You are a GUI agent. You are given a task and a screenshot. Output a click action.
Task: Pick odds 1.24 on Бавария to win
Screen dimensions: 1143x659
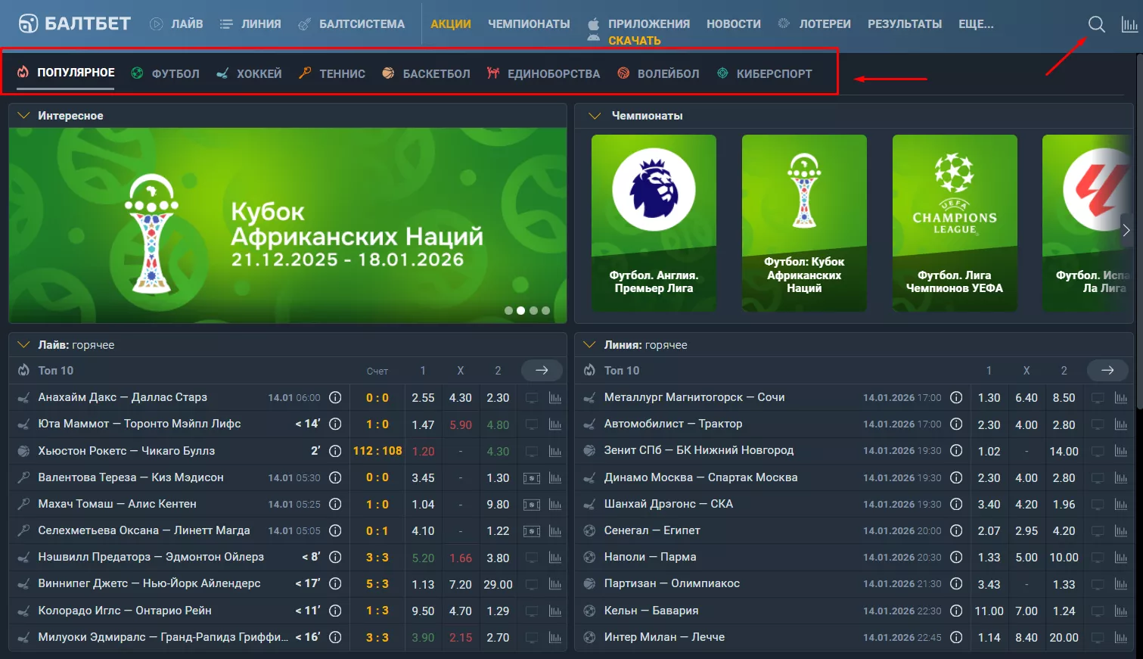coord(1063,611)
